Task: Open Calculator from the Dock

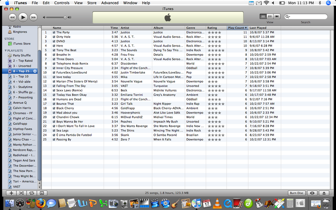Action: [x=290, y=203]
